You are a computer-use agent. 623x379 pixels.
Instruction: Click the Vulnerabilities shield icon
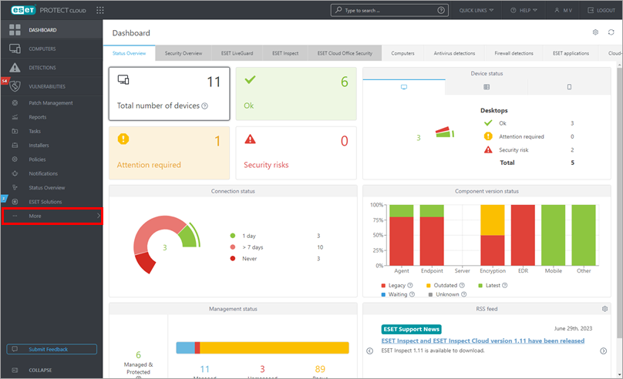coord(14,86)
